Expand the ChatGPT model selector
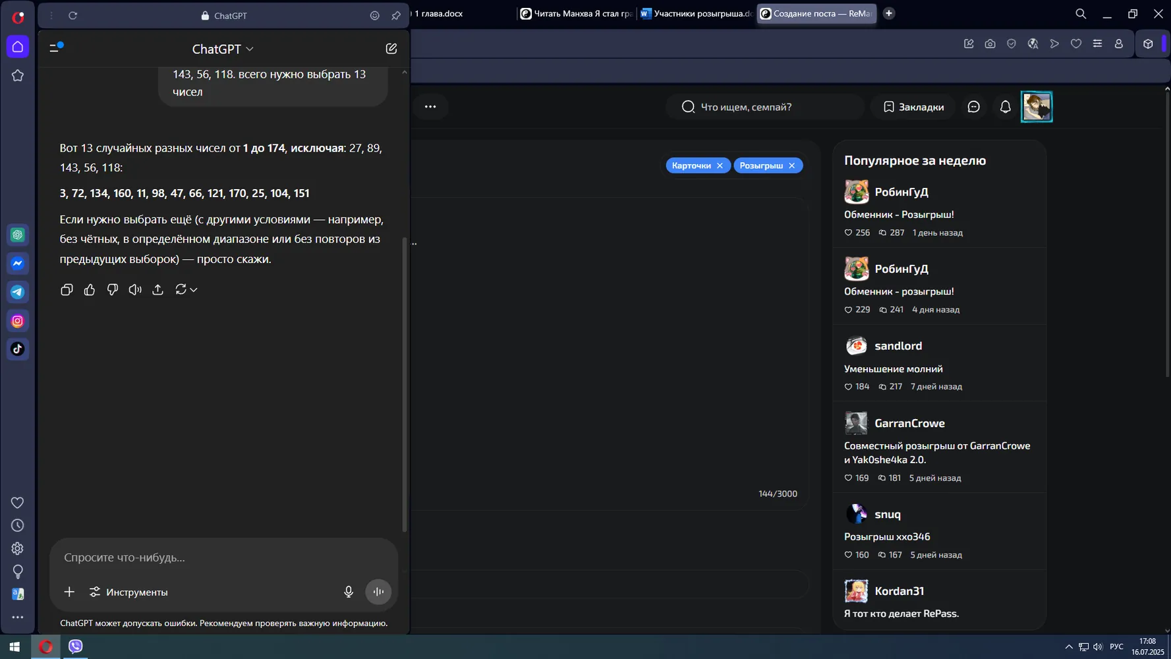The image size is (1171, 659). (x=223, y=49)
